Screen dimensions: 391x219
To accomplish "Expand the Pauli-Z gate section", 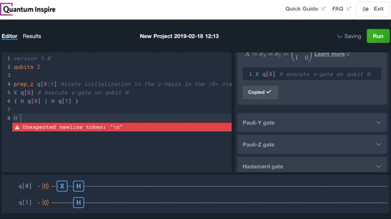I will click(x=312, y=145).
